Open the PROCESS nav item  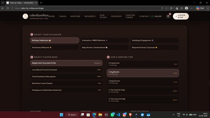(116, 16)
